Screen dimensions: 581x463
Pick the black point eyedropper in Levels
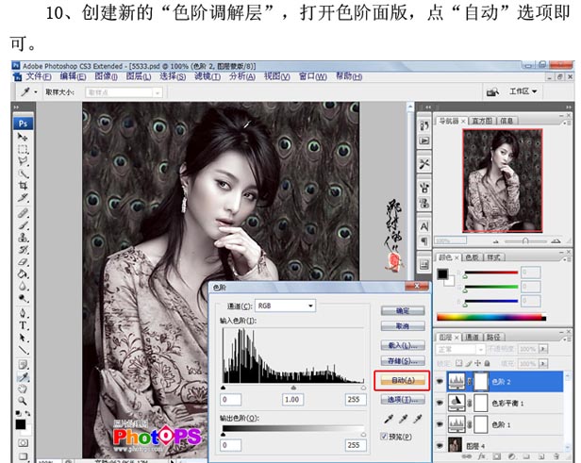tap(389, 419)
